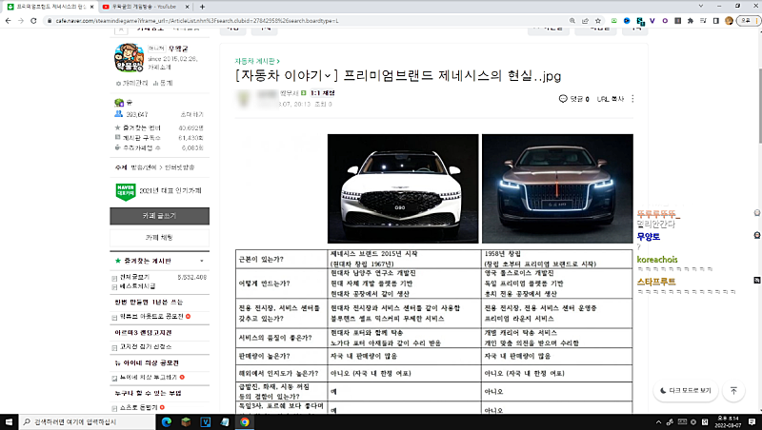Open Chrome from the taskbar
Image resolution: width=762 pixels, height=430 pixels.
[245, 420]
